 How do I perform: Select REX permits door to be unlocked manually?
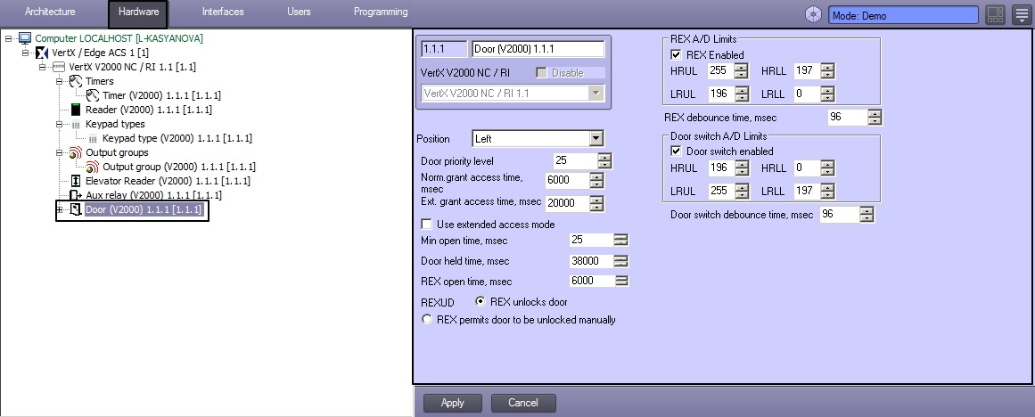427,320
